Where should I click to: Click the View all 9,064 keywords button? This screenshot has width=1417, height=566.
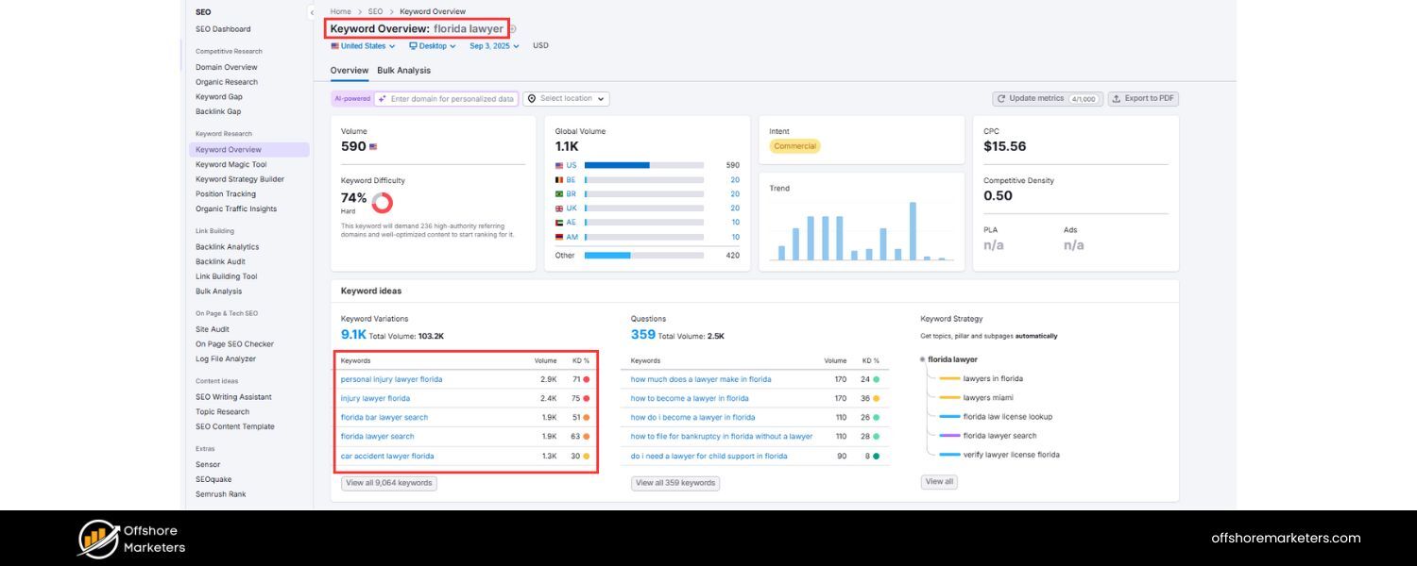pos(389,482)
